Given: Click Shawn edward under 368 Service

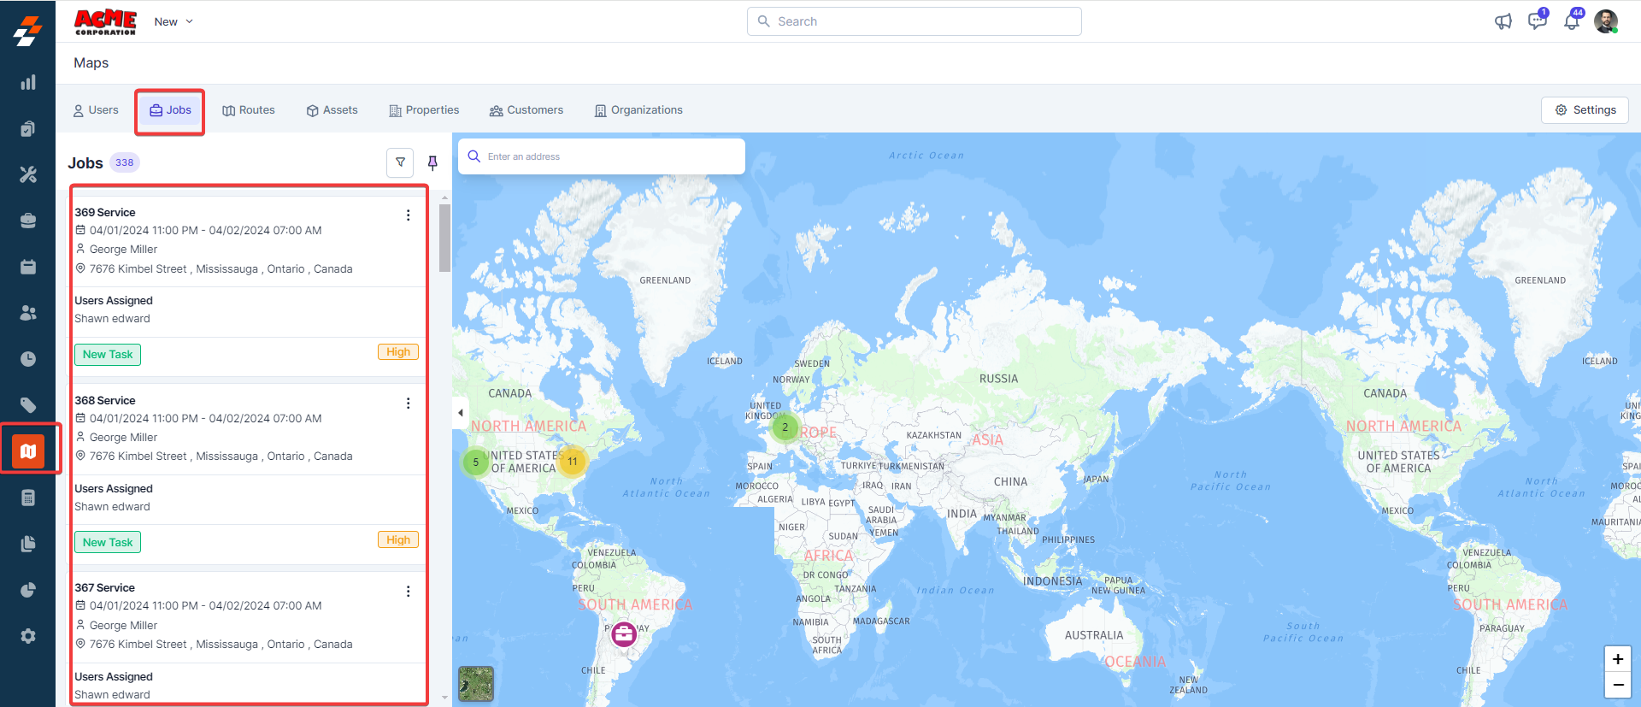Looking at the screenshot, I should tap(112, 507).
